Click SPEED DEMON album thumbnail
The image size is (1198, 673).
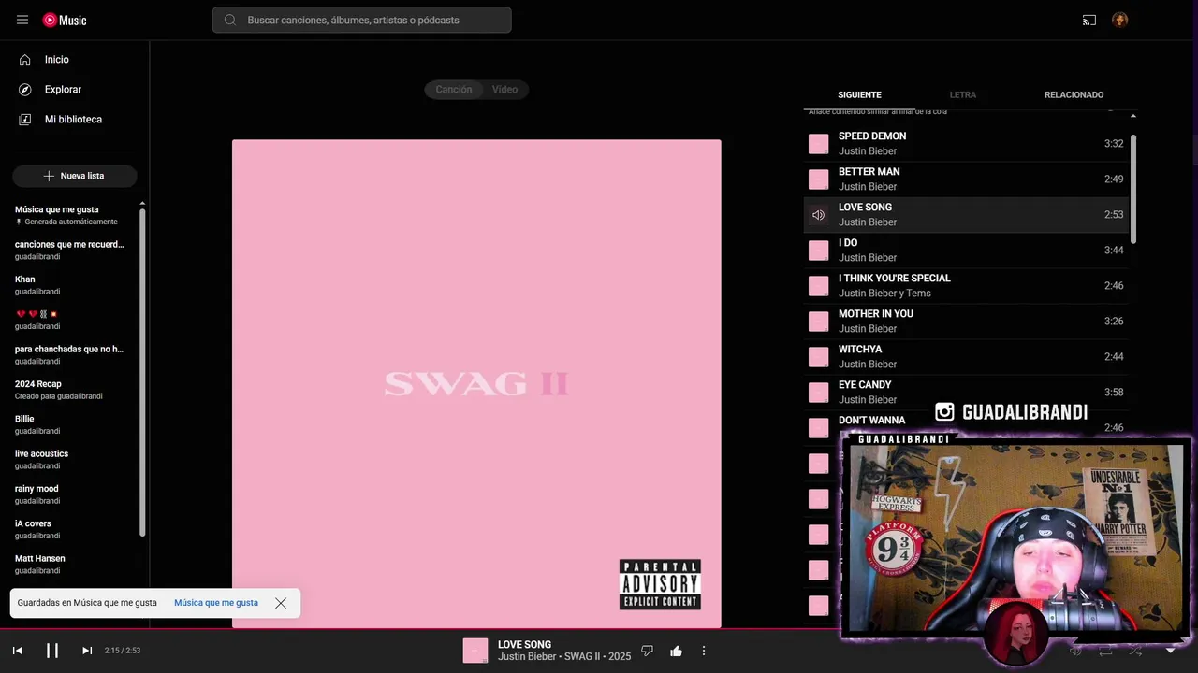click(818, 144)
